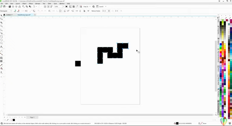This screenshot has width=232, height=126.
Task: Click the Undo arrow icon
Action: 34,6
